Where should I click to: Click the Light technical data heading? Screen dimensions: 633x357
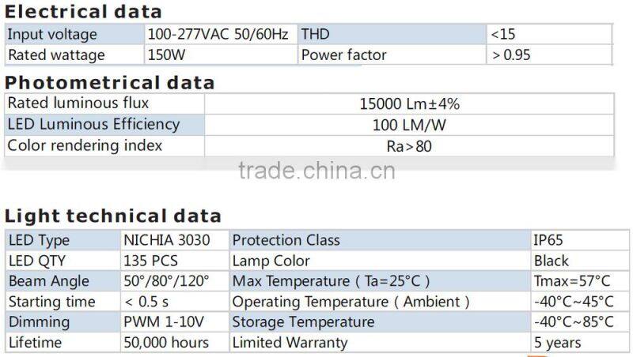click(x=113, y=216)
